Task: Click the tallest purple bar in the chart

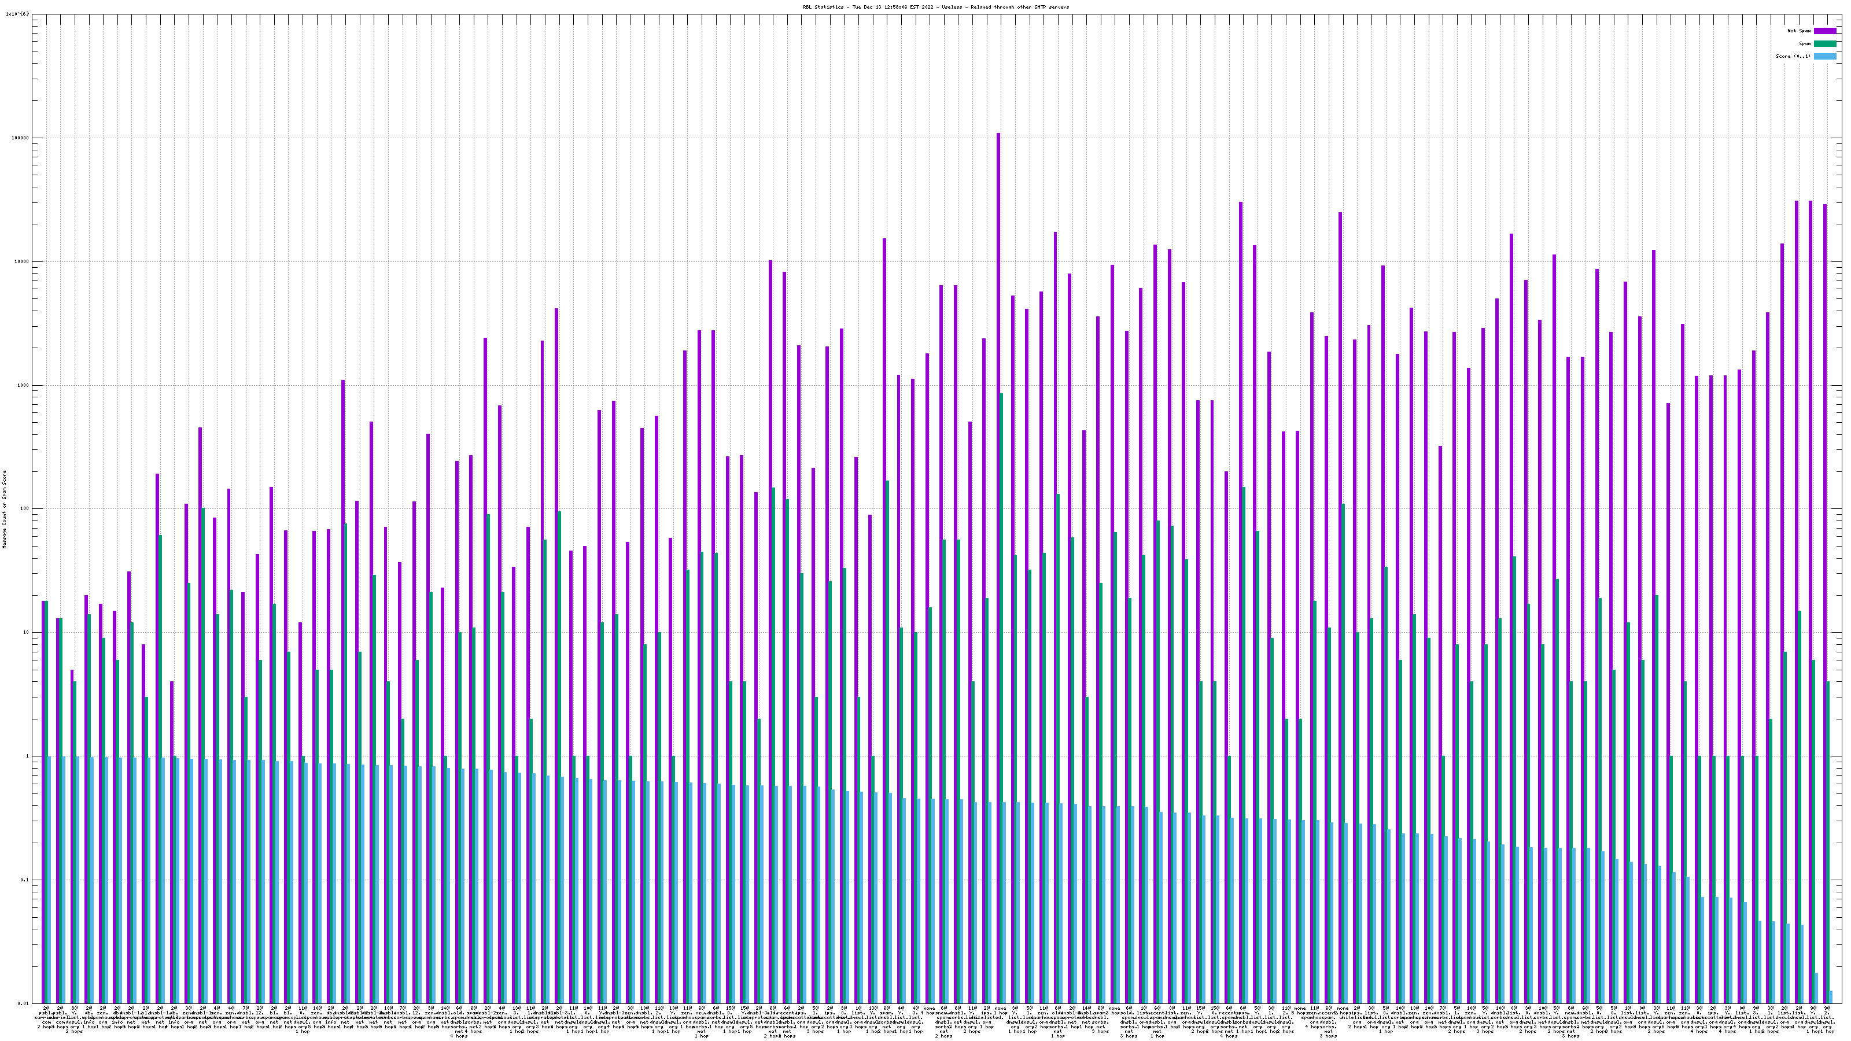Action: point(998,503)
